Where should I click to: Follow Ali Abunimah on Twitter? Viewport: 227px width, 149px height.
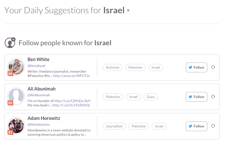[x=196, y=97]
